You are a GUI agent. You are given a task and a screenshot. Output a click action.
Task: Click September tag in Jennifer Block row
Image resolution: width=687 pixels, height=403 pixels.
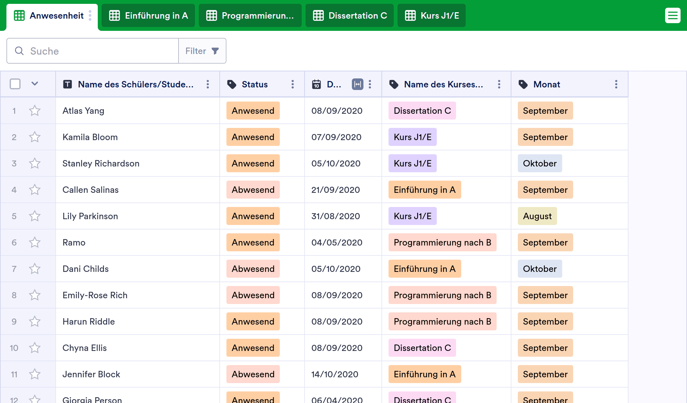click(x=545, y=374)
